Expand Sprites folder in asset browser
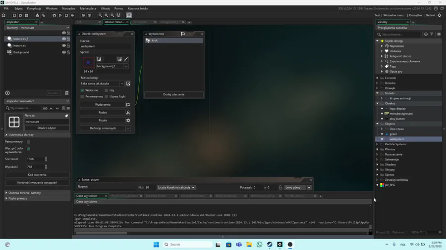446x250 pixels. (378, 175)
